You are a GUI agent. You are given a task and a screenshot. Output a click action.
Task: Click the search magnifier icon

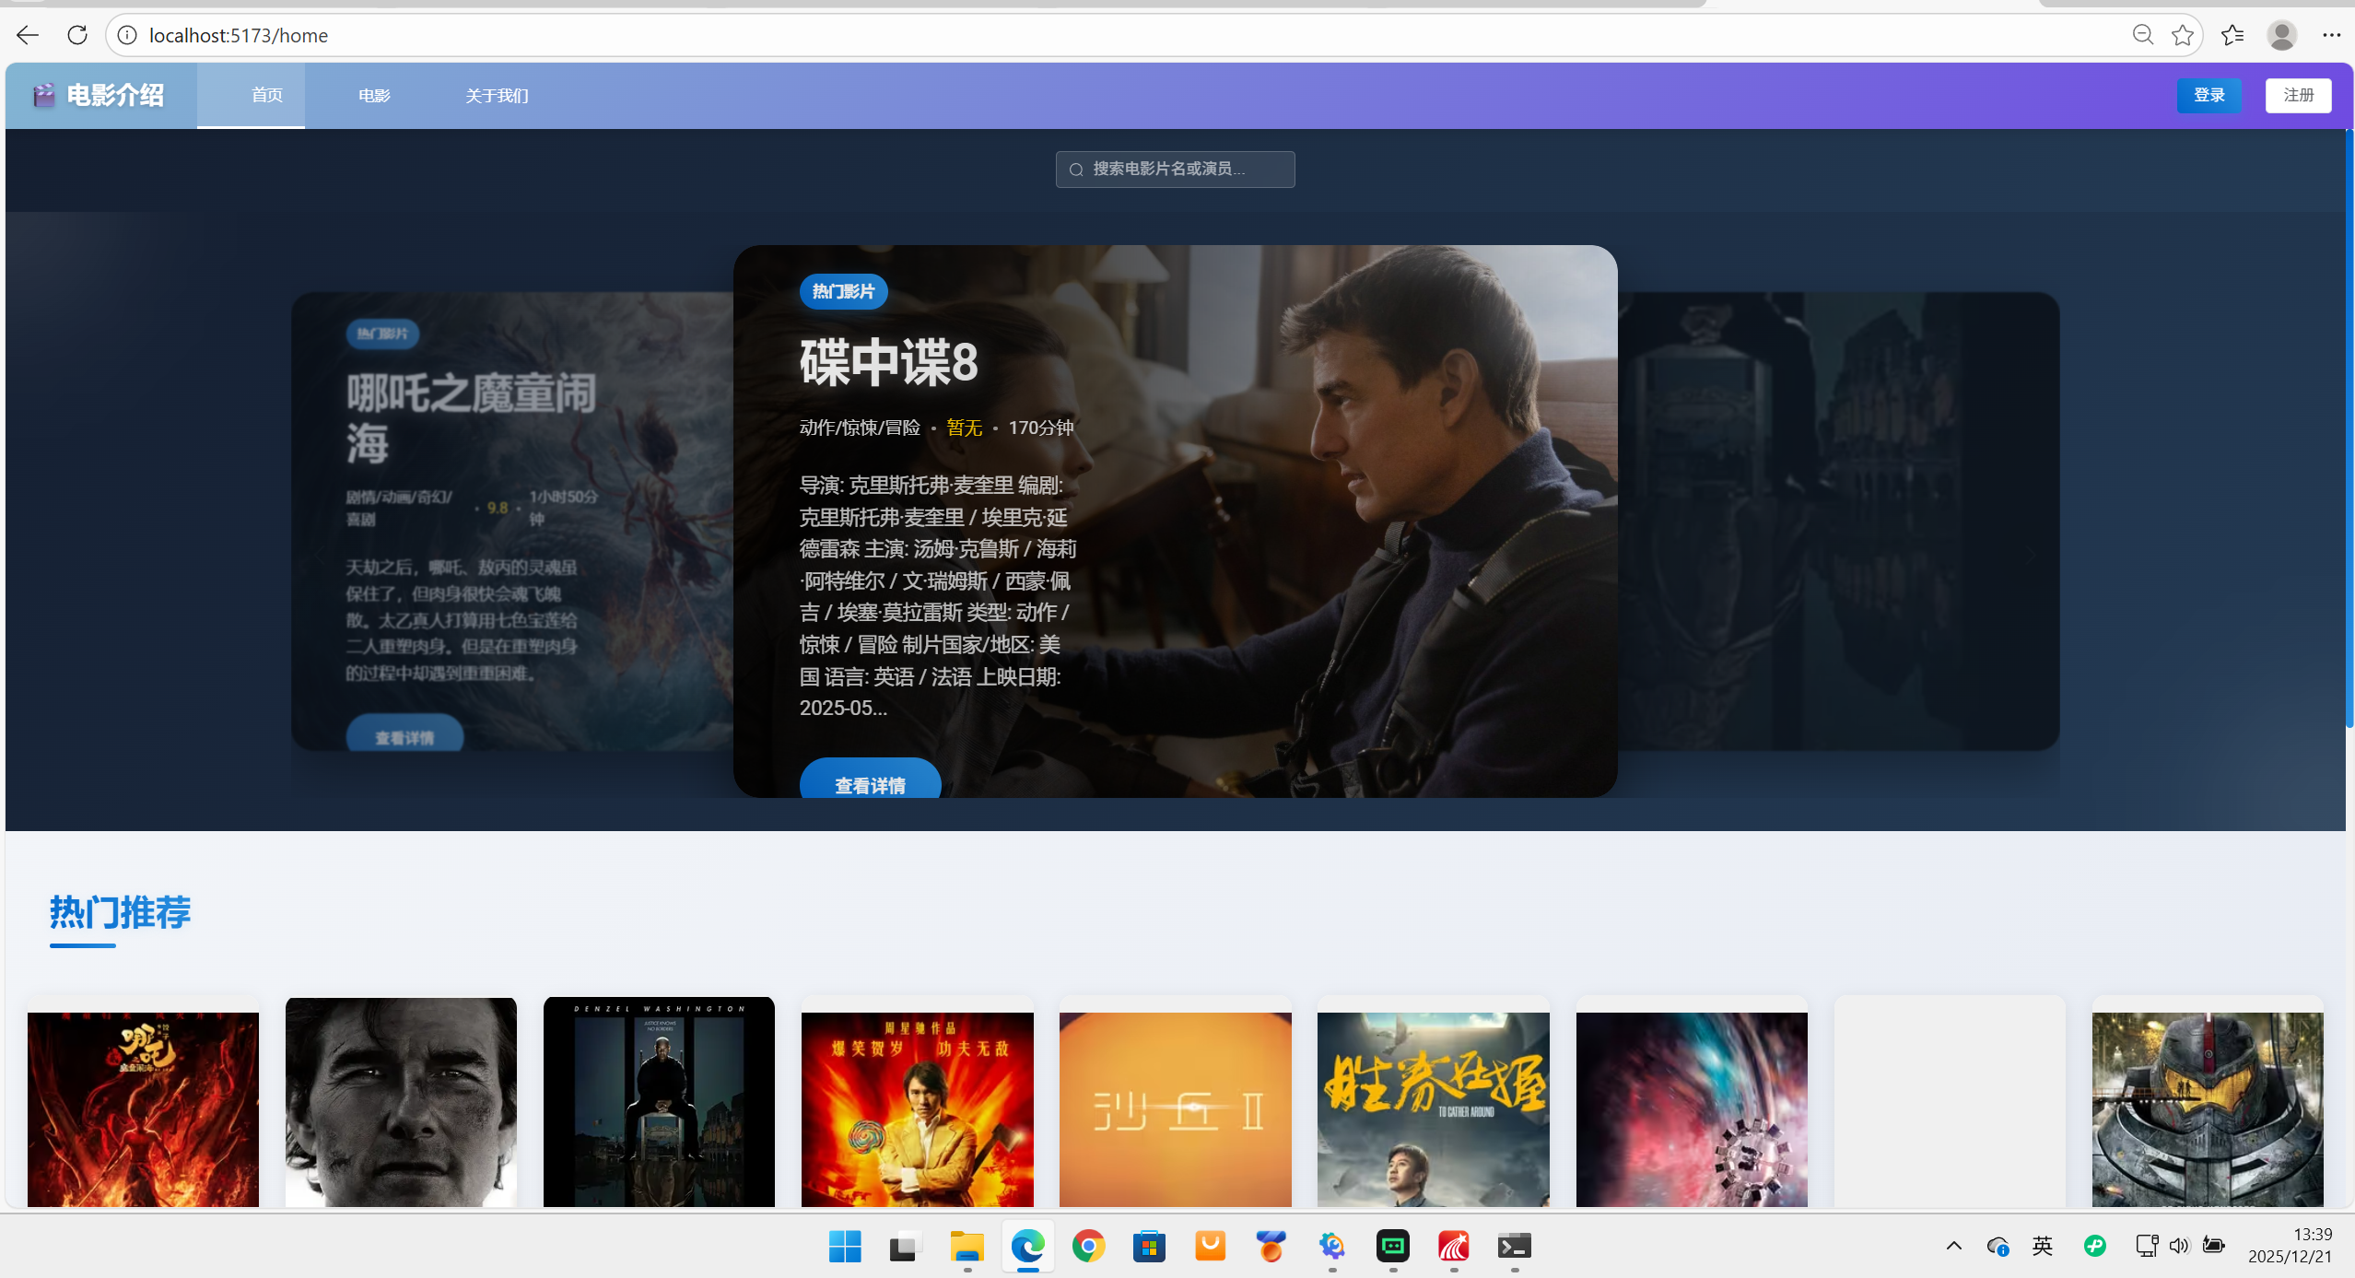click(x=1076, y=170)
